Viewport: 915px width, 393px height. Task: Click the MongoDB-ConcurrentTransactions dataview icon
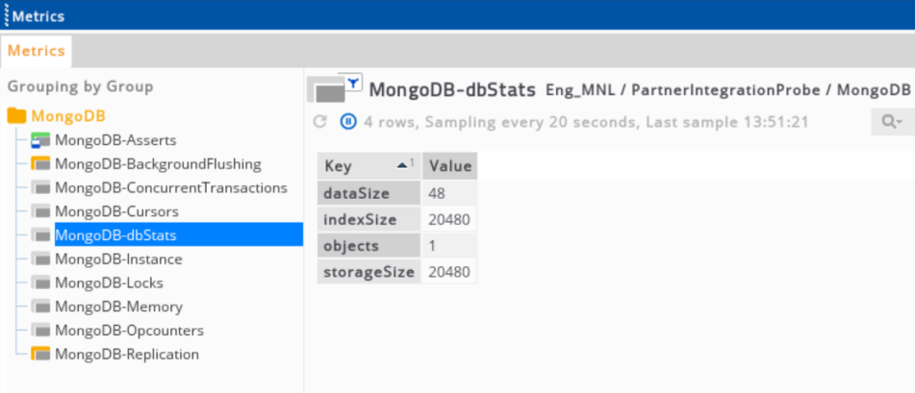click(40, 187)
